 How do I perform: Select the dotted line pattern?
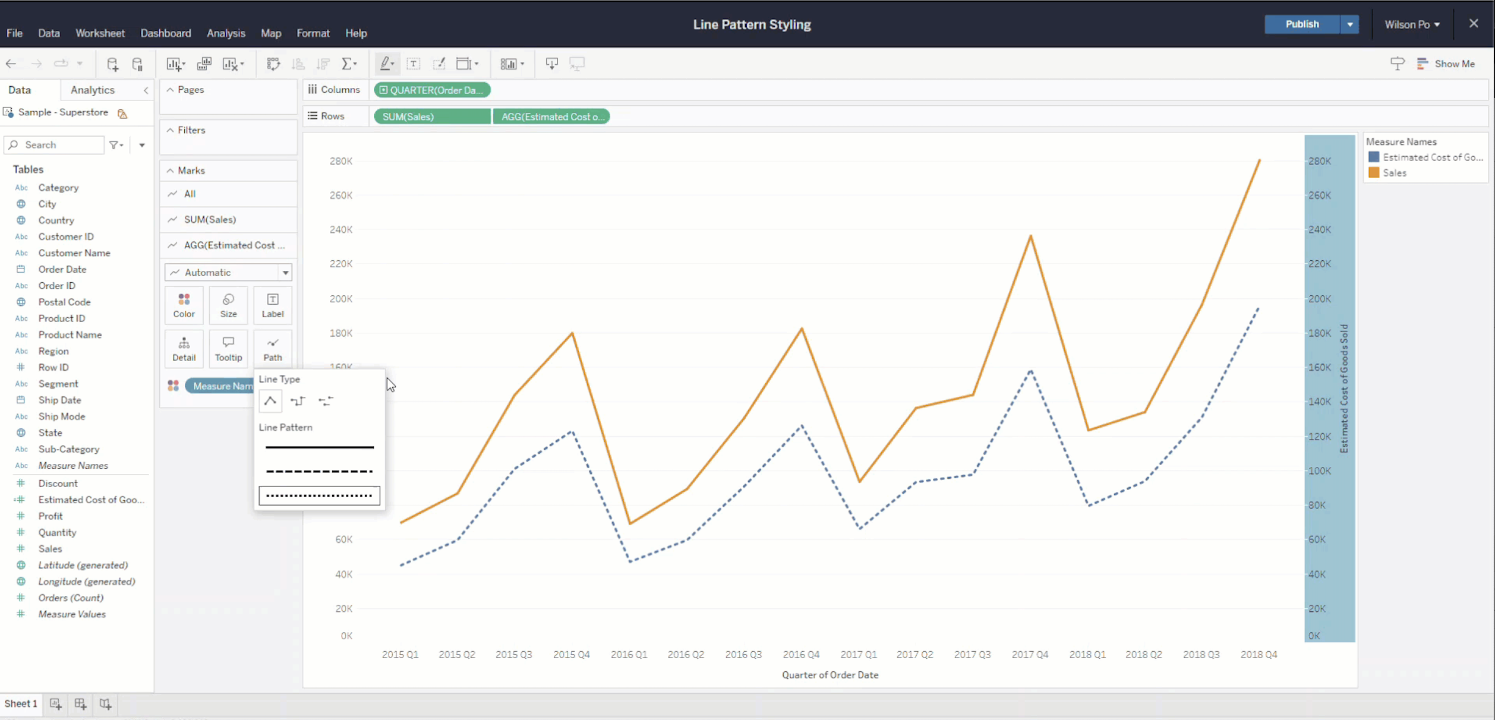coord(319,495)
